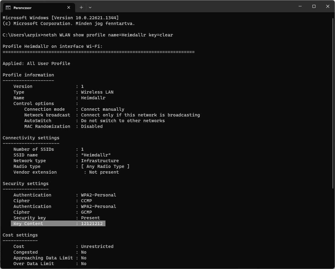Viewport: 335px width, 269px height.
Task: Minimize the terminal window
Action: (300, 6)
